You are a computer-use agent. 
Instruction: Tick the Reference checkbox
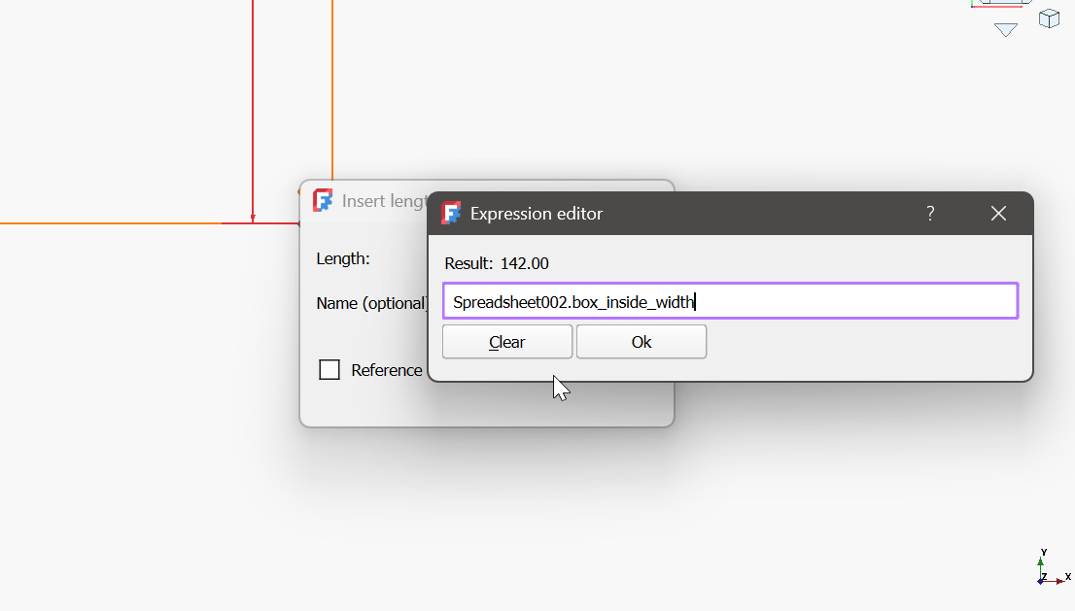click(329, 370)
